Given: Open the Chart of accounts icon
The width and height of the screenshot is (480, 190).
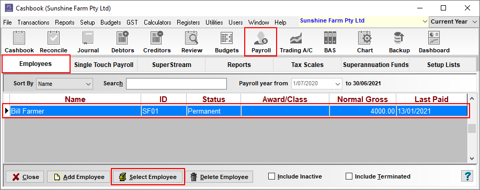Looking at the screenshot, I should tap(365, 42).
